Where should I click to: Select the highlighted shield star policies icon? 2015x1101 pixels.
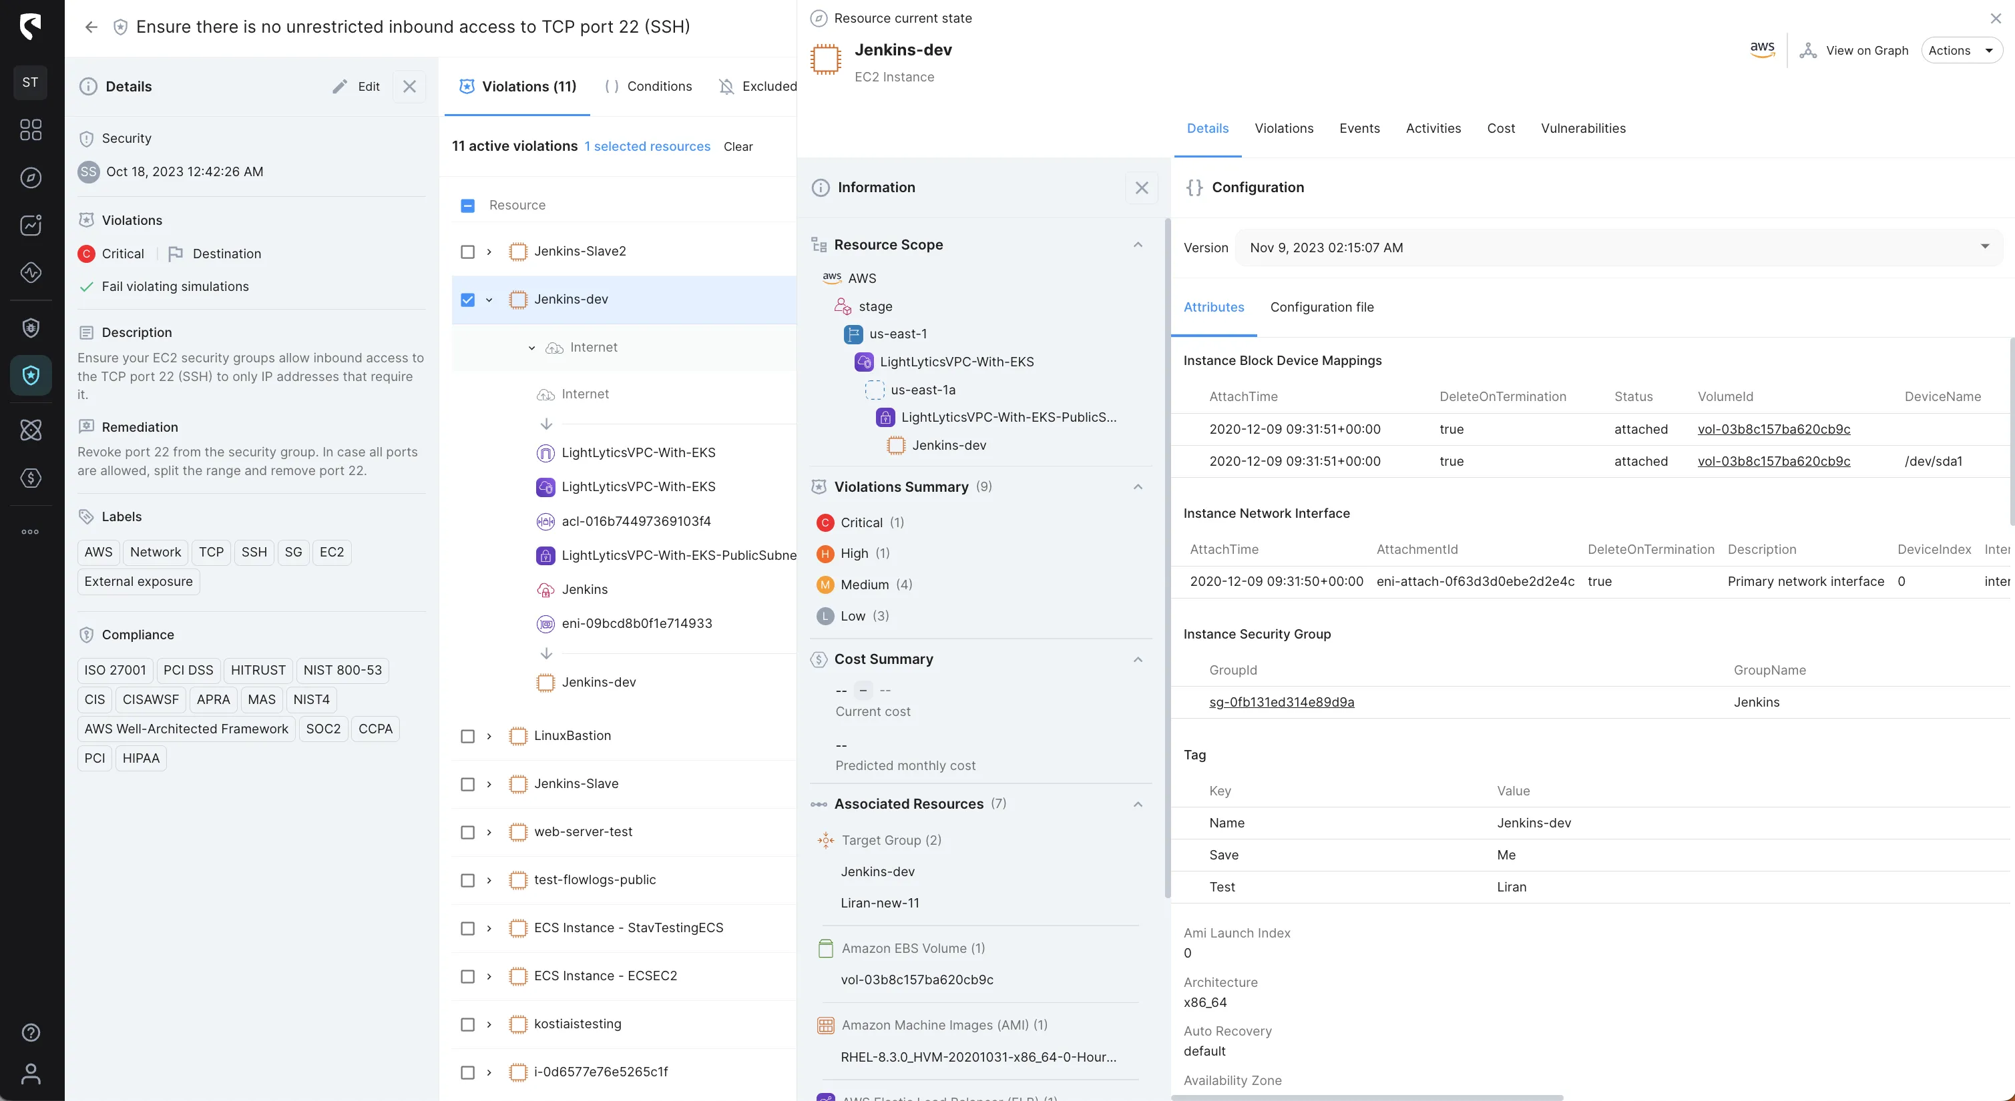[x=31, y=375]
